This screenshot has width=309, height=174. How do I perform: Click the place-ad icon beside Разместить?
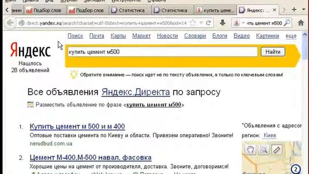pyautogui.click(x=30, y=104)
